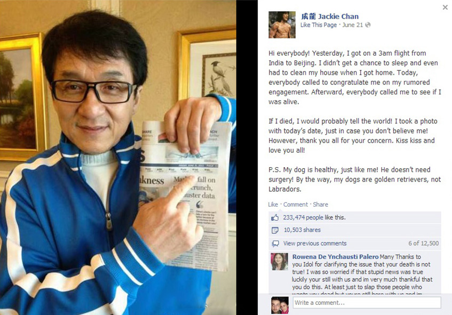The height and width of the screenshot is (315, 452).
Task: Expand View previous comments
Action: point(315,243)
